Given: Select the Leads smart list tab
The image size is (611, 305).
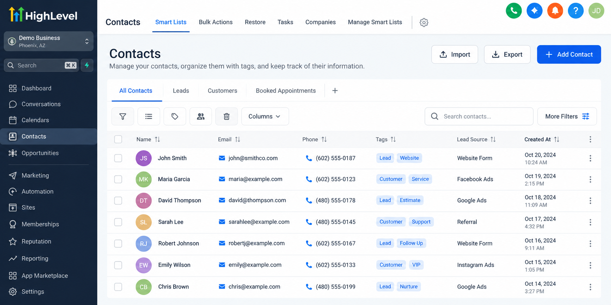Looking at the screenshot, I should 181,90.
